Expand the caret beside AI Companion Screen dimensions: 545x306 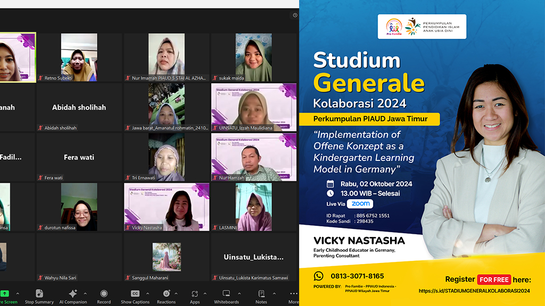click(x=86, y=293)
